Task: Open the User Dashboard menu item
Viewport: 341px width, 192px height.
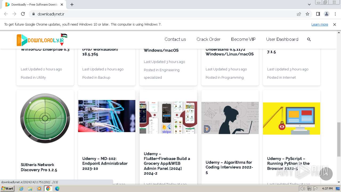Action: tap(282, 39)
